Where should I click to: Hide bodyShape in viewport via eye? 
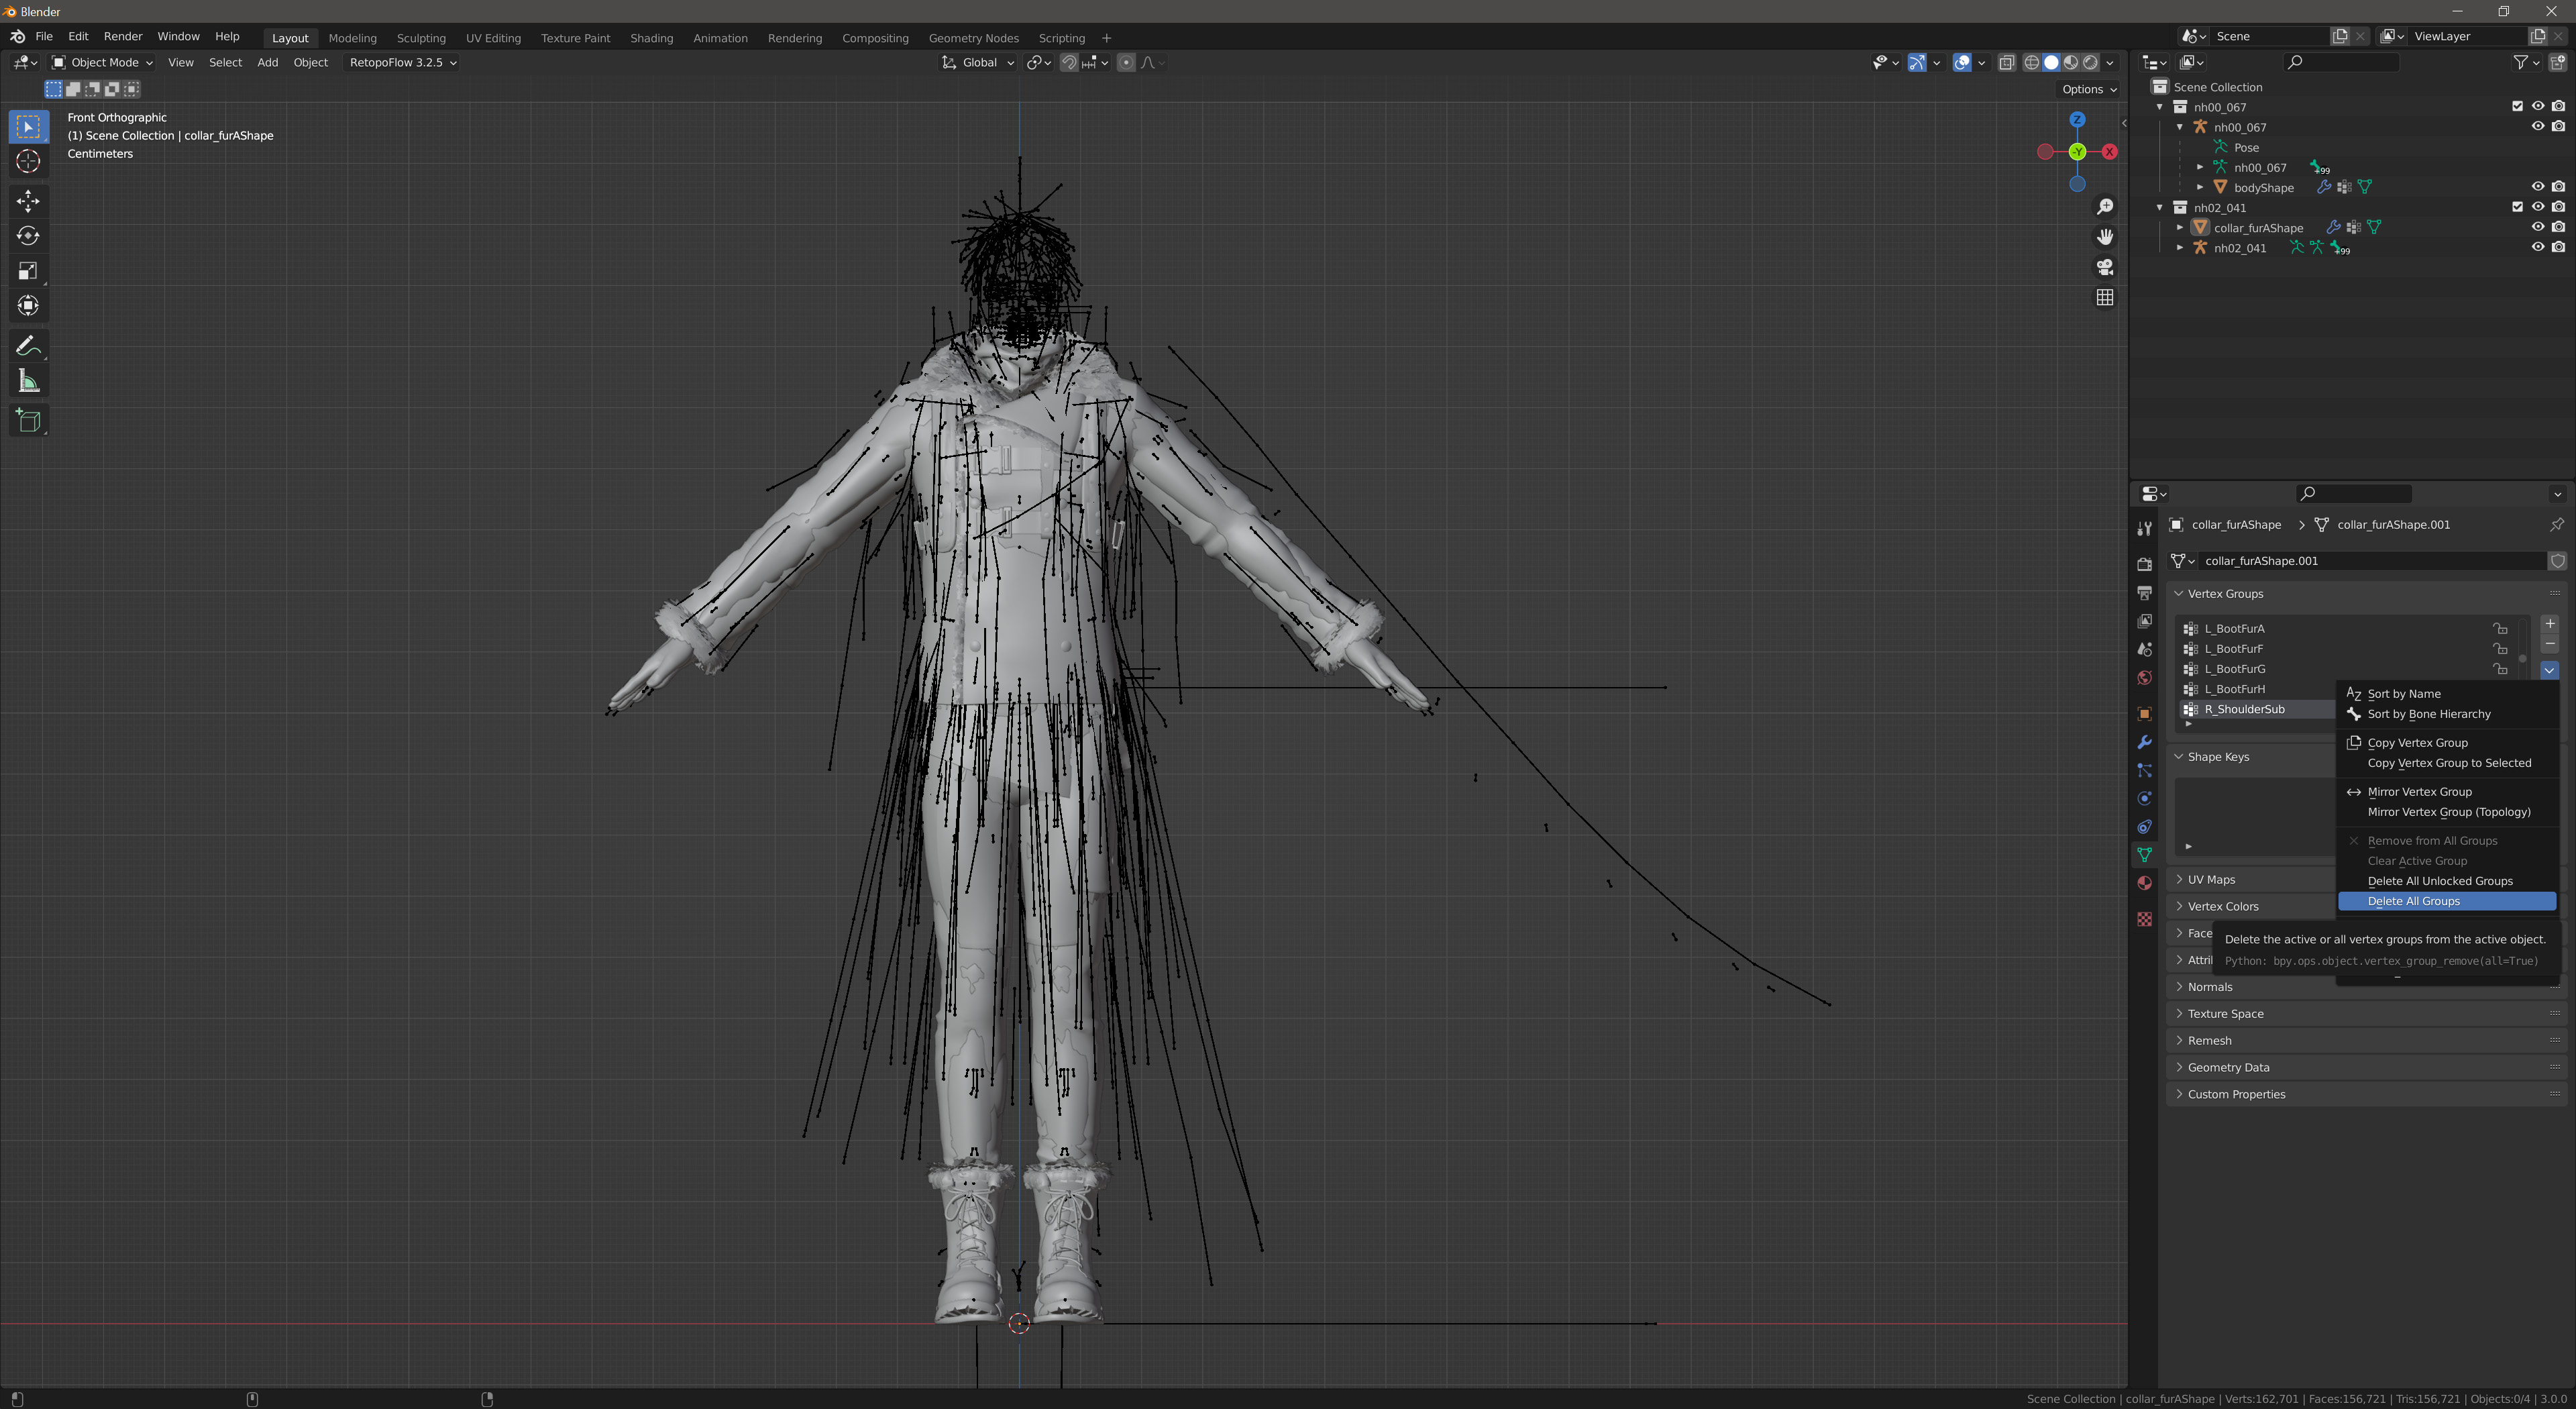2537,187
